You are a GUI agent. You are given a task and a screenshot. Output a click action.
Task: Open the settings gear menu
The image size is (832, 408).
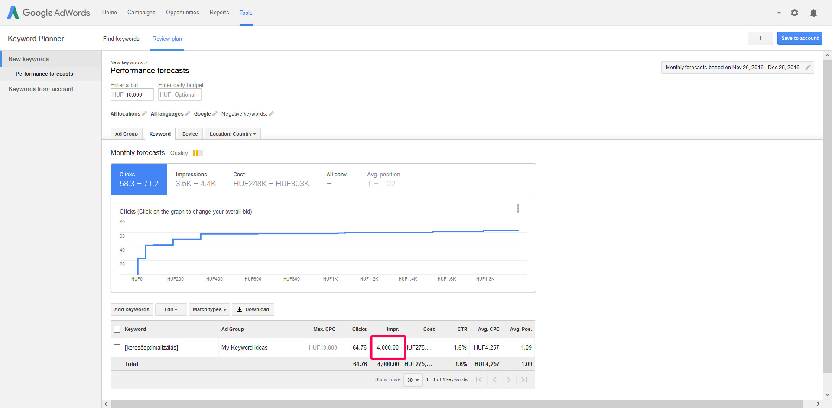(x=794, y=13)
